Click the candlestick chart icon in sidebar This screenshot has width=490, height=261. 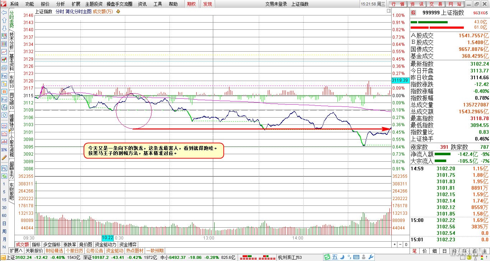point(4,60)
